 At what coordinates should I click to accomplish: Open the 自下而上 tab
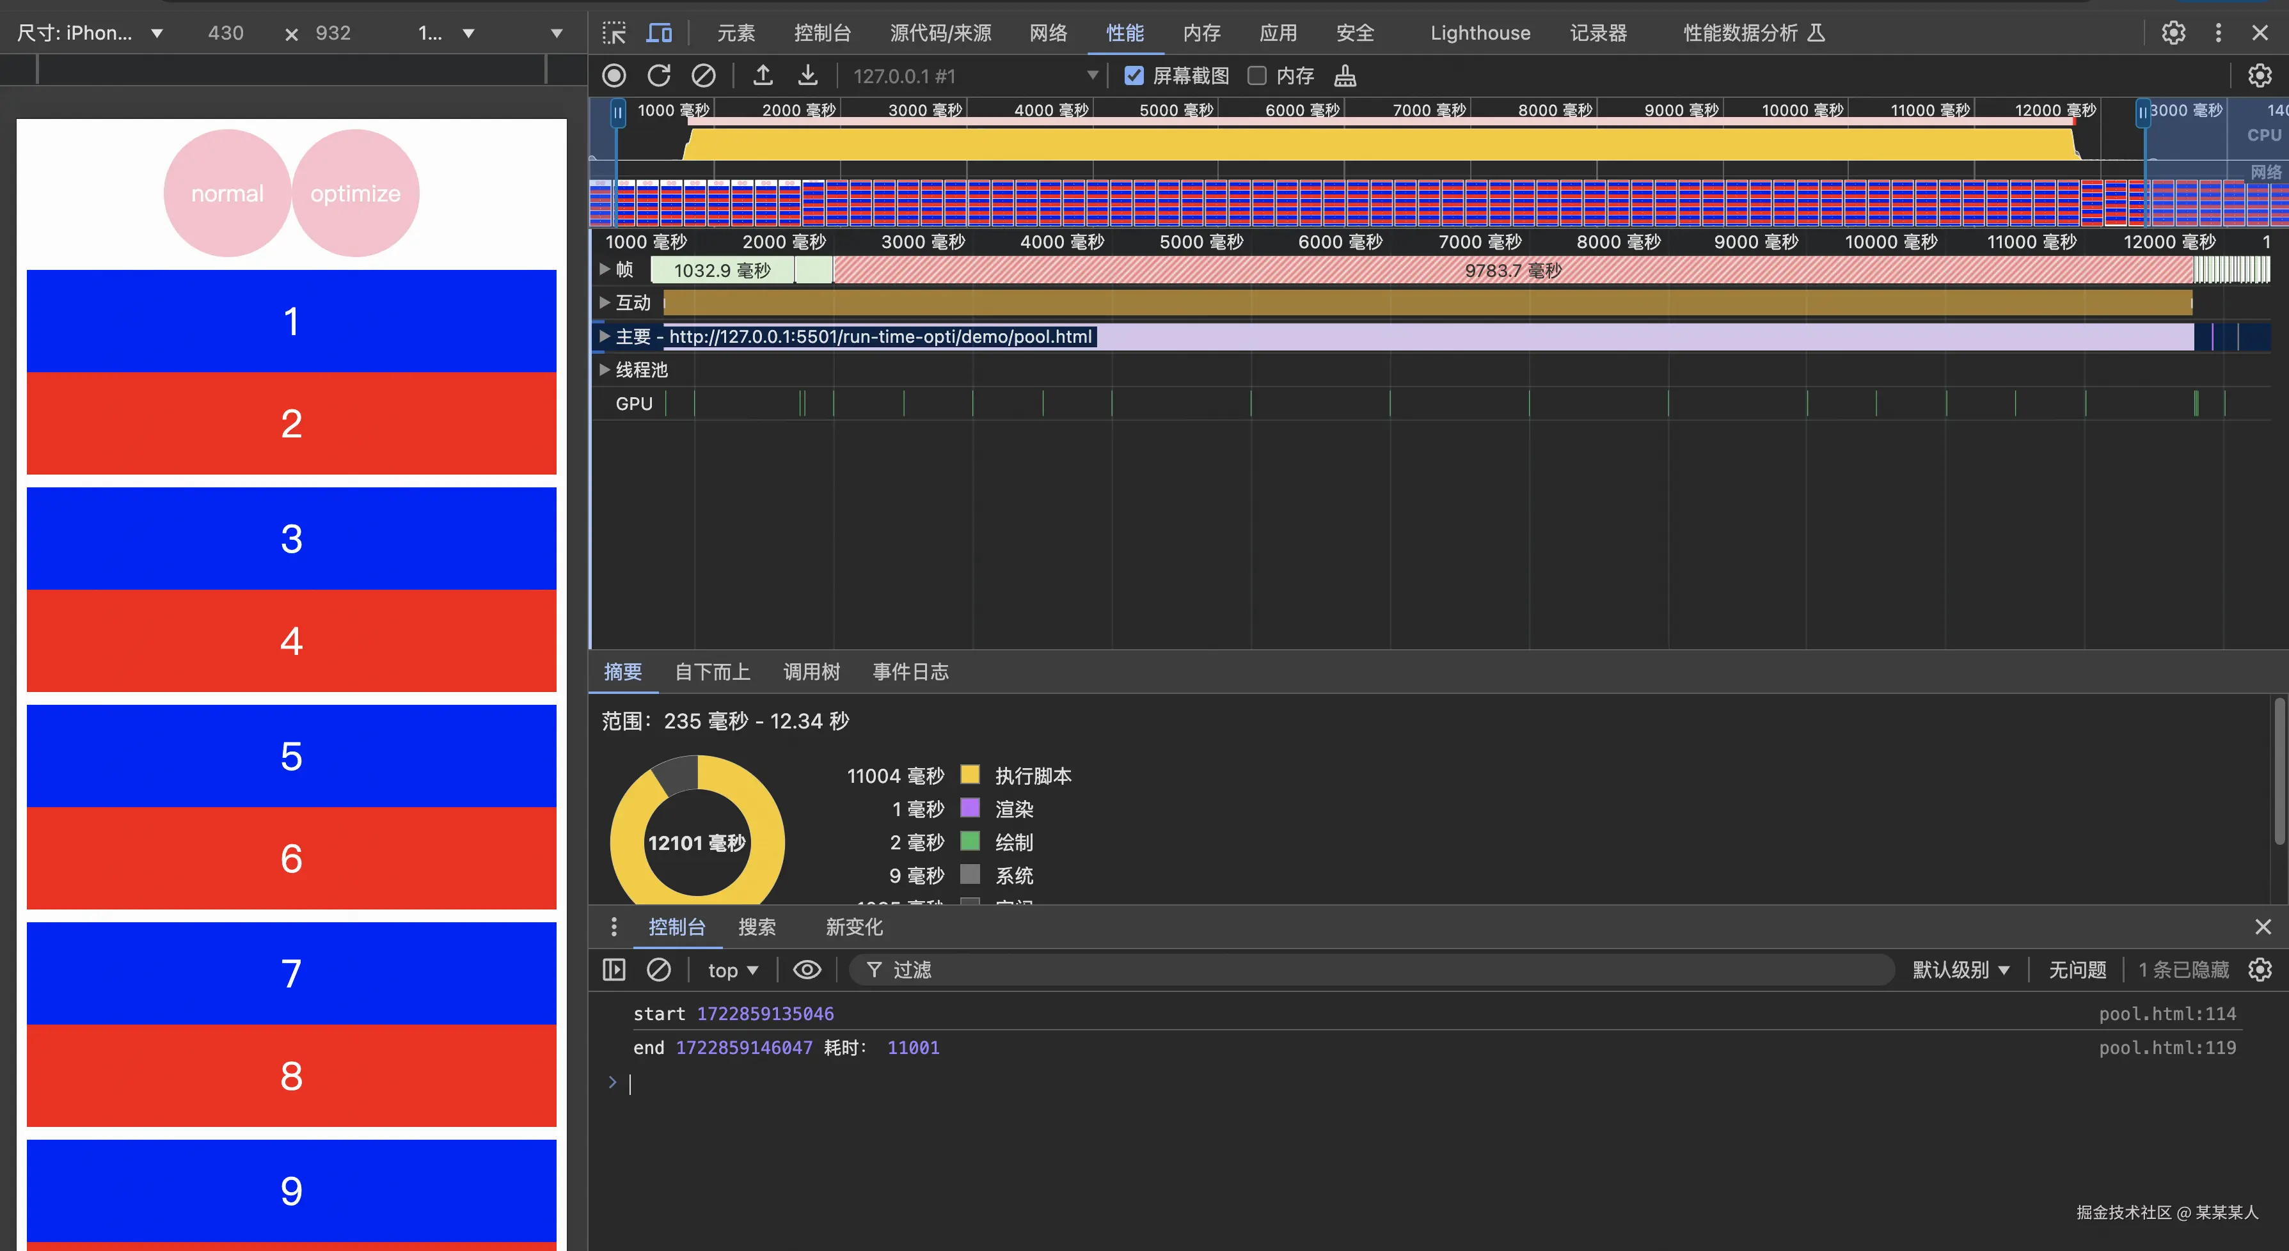[712, 672]
